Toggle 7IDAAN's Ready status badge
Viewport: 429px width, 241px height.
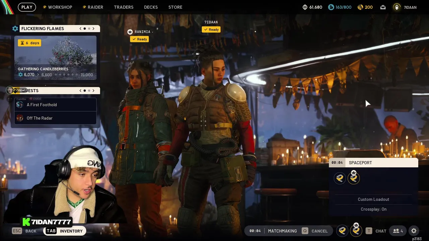[211, 29]
